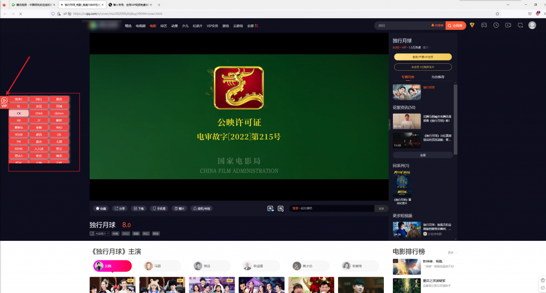Select the 常远 cast chip
The image size is (546, 293).
211,266
